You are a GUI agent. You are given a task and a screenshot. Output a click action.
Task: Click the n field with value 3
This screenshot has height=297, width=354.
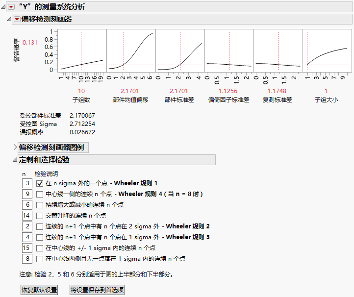click(x=27, y=183)
